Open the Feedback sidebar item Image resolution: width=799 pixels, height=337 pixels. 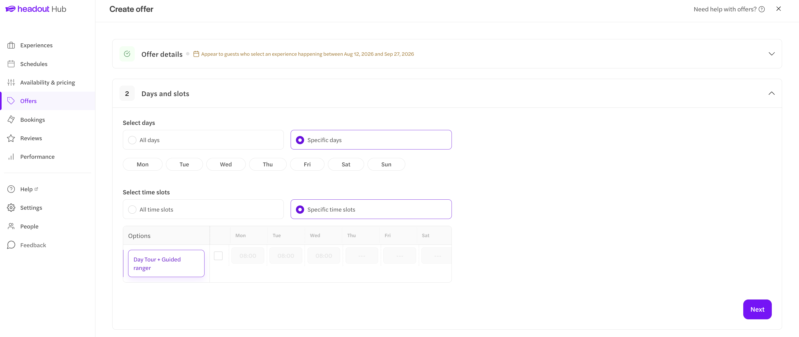tap(48, 245)
